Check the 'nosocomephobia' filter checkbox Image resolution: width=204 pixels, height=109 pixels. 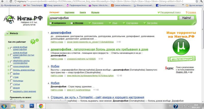tap(11, 66)
